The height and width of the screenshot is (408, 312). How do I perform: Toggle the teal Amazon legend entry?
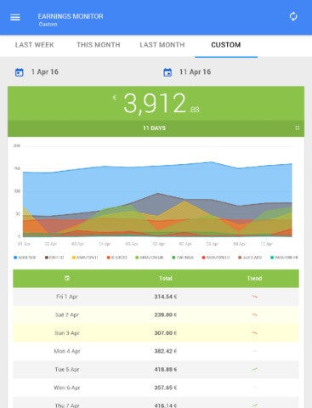tap(284, 258)
